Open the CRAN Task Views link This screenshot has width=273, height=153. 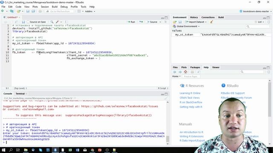189,98
